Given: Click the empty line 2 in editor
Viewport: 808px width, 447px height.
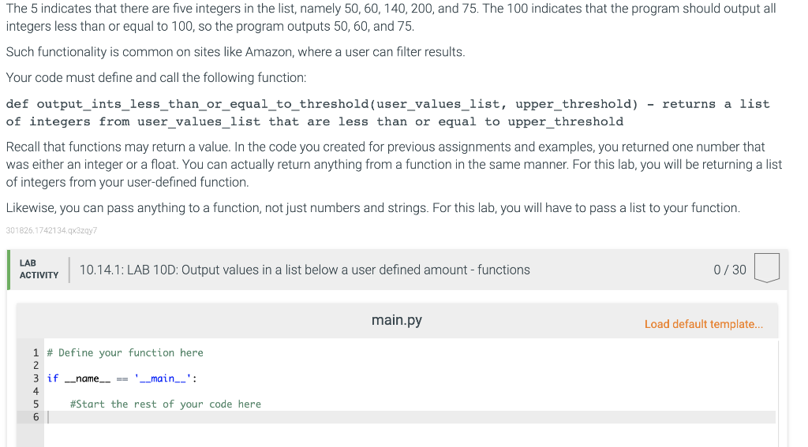Looking at the screenshot, I should [x=410, y=366].
